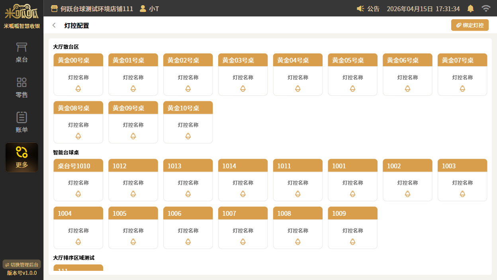The height and width of the screenshot is (280, 497).
Task: Click the light icon under 黄金10号桌
Action: [188, 136]
